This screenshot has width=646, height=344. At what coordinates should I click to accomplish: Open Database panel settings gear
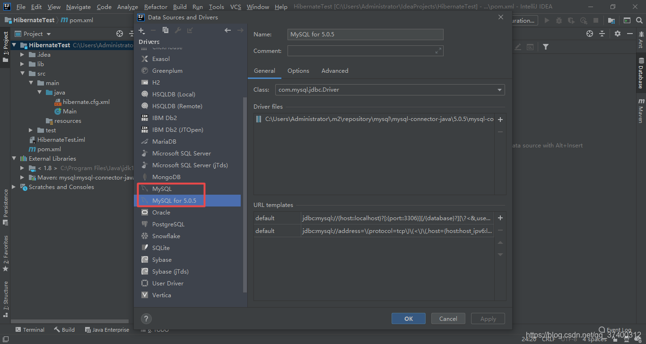[x=618, y=34]
